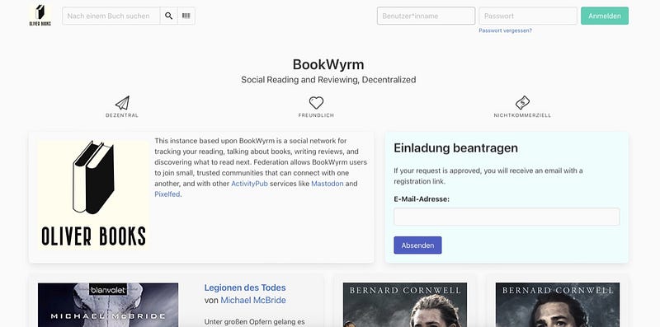Focus the book search field
Viewport: 660px width, 327px height.
[x=111, y=16]
